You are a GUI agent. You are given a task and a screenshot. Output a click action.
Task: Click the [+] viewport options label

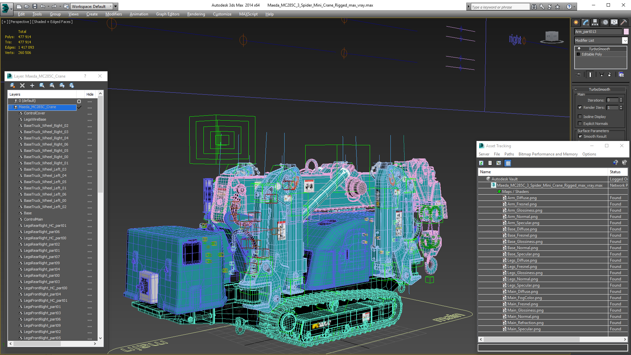[x=5, y=22]
